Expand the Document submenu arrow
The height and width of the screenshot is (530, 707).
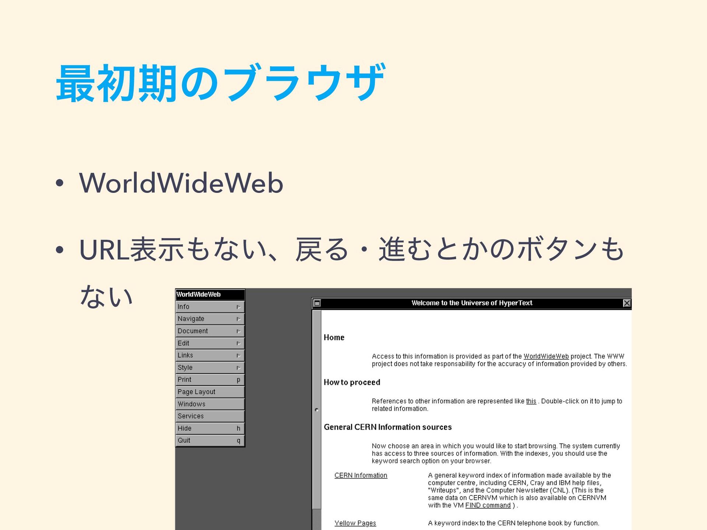point(239,331)
